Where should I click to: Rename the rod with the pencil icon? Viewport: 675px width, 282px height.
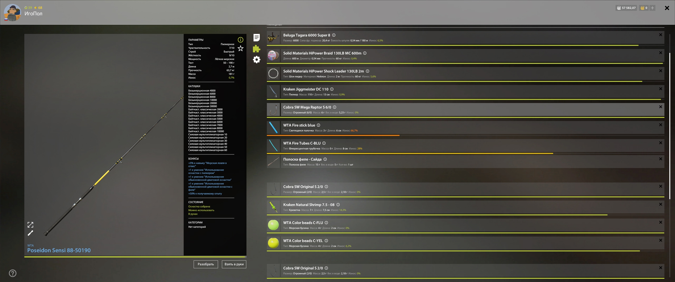tap(30, 233)
